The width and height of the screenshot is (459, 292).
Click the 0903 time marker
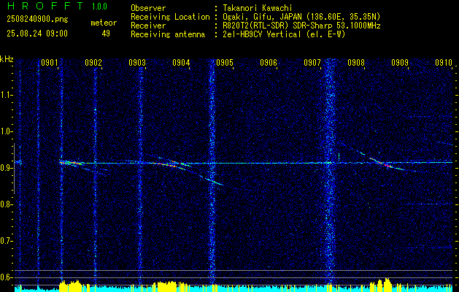137,62
